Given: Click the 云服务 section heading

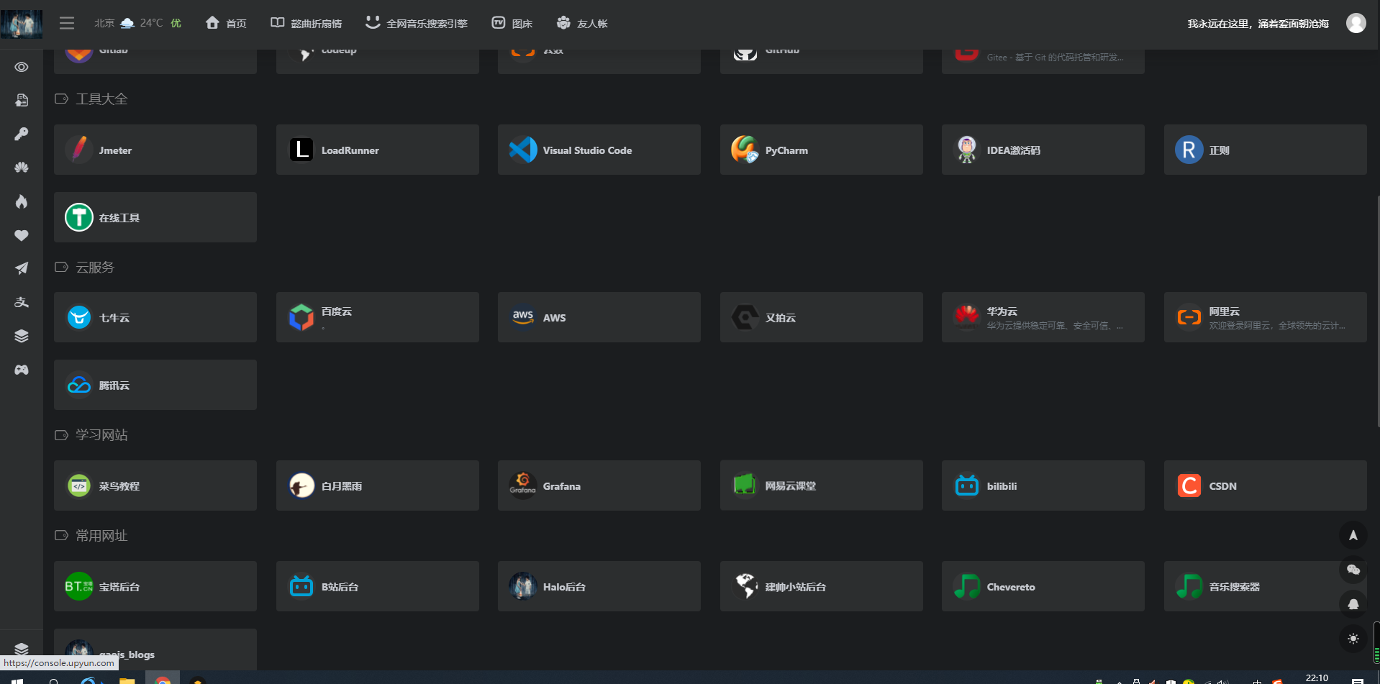Looking at the screenshot, I should pyautogui.click(x=95, y=268).
